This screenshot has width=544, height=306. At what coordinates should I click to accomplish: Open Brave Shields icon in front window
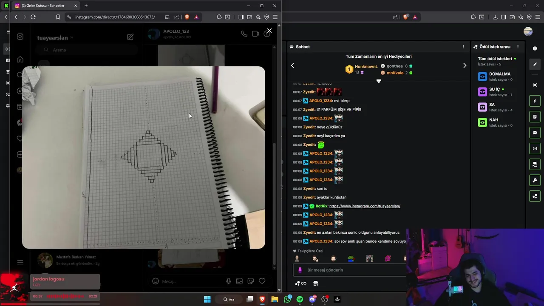187,17
